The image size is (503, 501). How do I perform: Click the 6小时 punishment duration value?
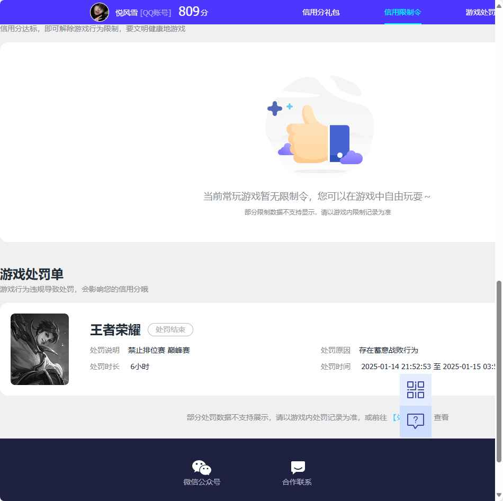pyautogui.click(x=140, y=366)
